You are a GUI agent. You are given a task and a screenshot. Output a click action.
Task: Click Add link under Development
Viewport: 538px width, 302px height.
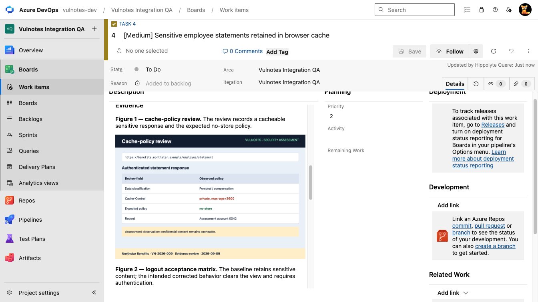(x=448, y=205)
